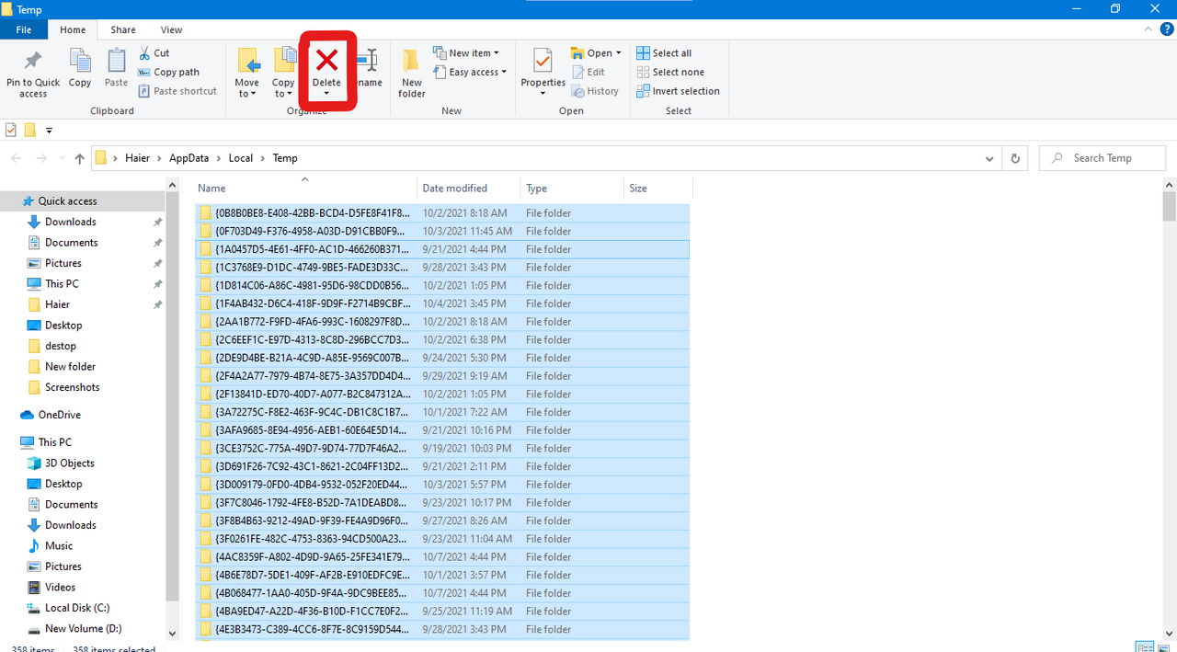This screenshot has width=1177, height=652.
Task: Switch to the View ribbon tab
Action: tap(171, 30)
